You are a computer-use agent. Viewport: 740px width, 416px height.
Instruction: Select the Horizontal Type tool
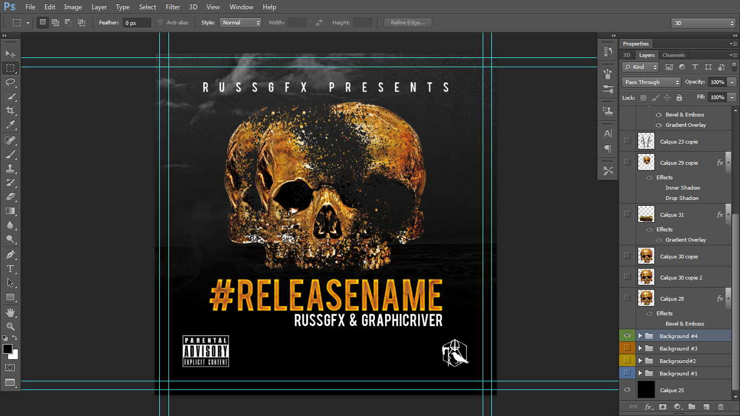point(10,269)
